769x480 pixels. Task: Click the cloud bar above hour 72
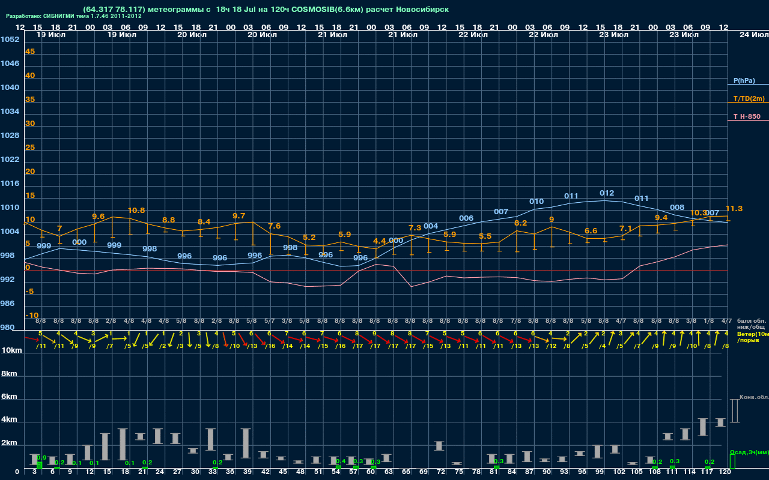tap(439, 446)
